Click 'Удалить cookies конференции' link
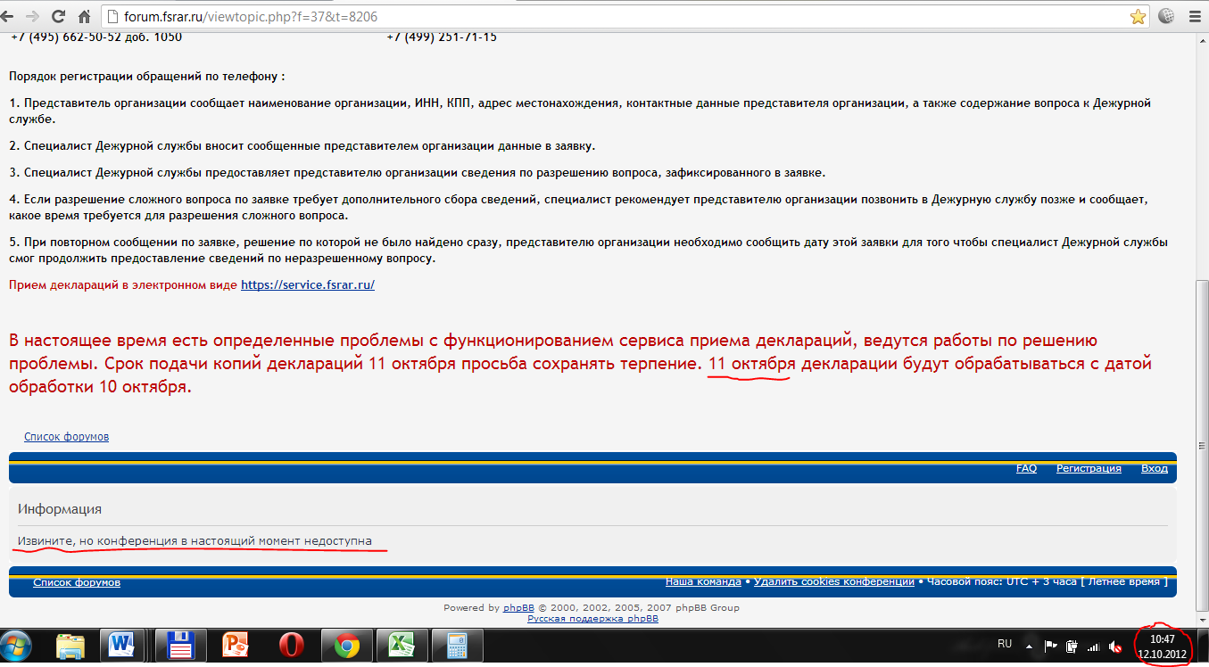 pos(833,581)
